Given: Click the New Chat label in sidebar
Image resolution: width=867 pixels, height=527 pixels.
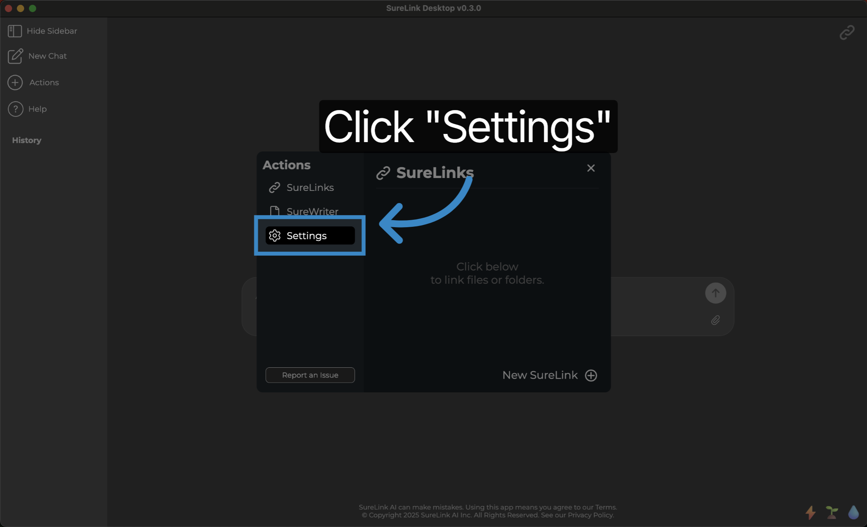Looking at the screenshot, I should [48, 56].
